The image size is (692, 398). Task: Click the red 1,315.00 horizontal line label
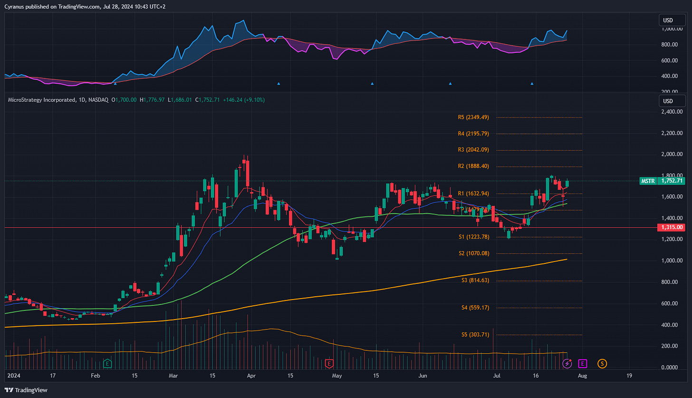tap(671, 228)
